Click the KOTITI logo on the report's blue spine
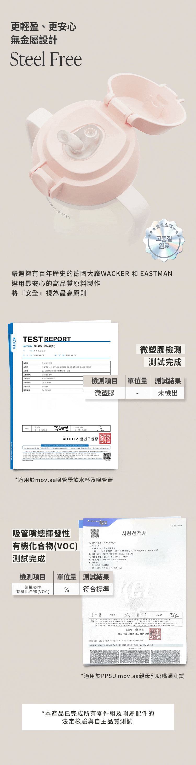 13,343
